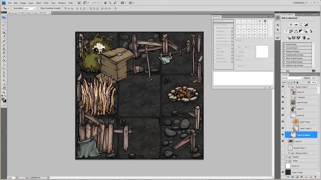
Task: Select the Move tool in toolbox
Action: (x=4, y=17)
